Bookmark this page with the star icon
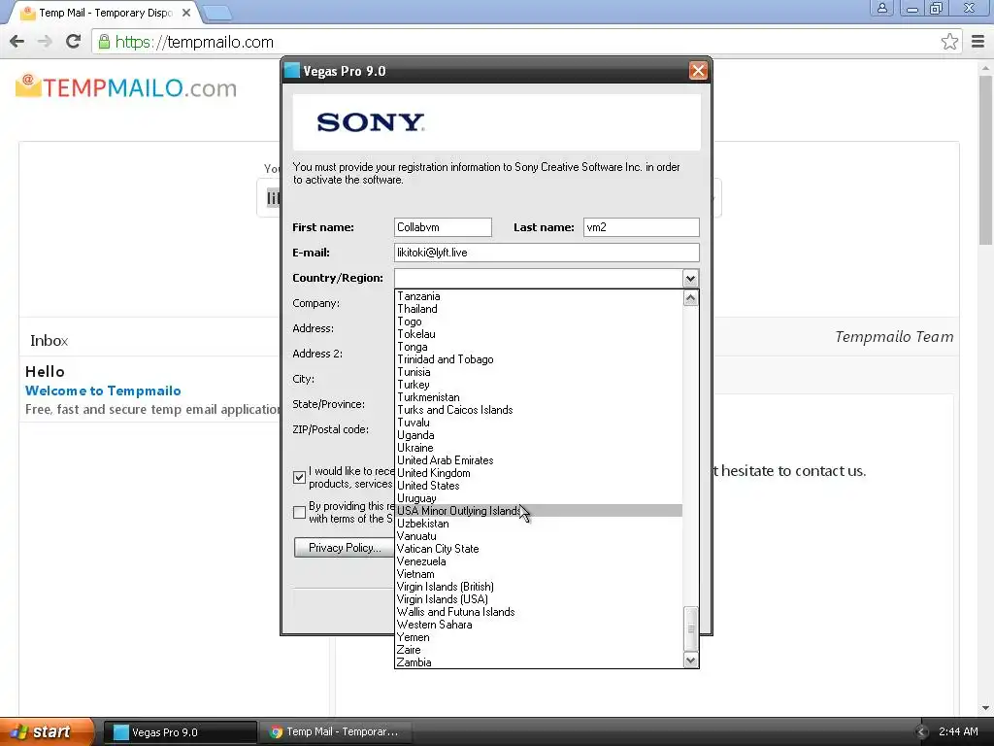This screenshot has height=746, width=994. 949,42
